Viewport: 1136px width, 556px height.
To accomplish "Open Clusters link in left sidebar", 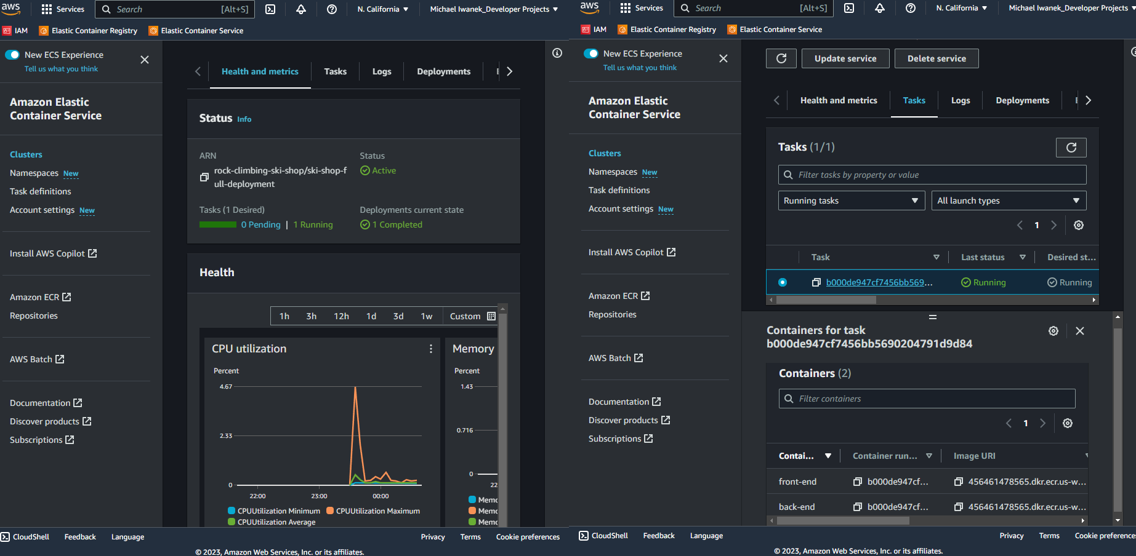I will click(x=26, y=154).
